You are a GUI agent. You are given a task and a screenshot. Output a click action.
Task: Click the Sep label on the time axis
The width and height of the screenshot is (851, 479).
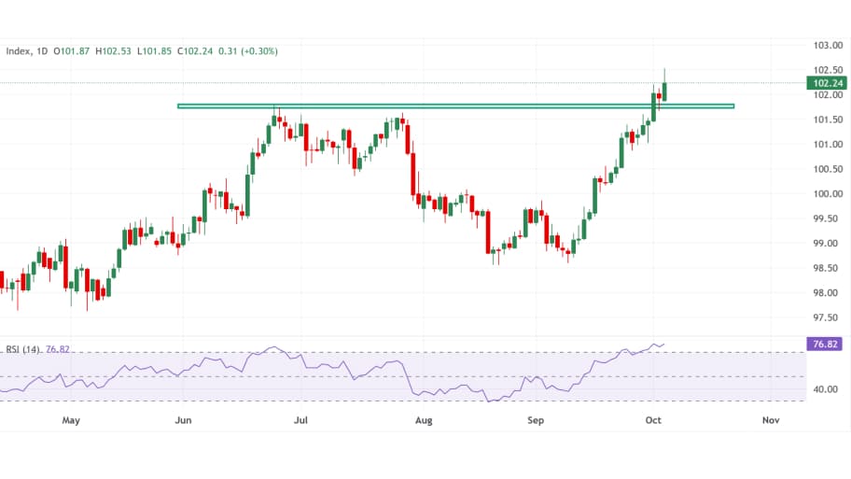pyautogui.click(x=536, y=420)
